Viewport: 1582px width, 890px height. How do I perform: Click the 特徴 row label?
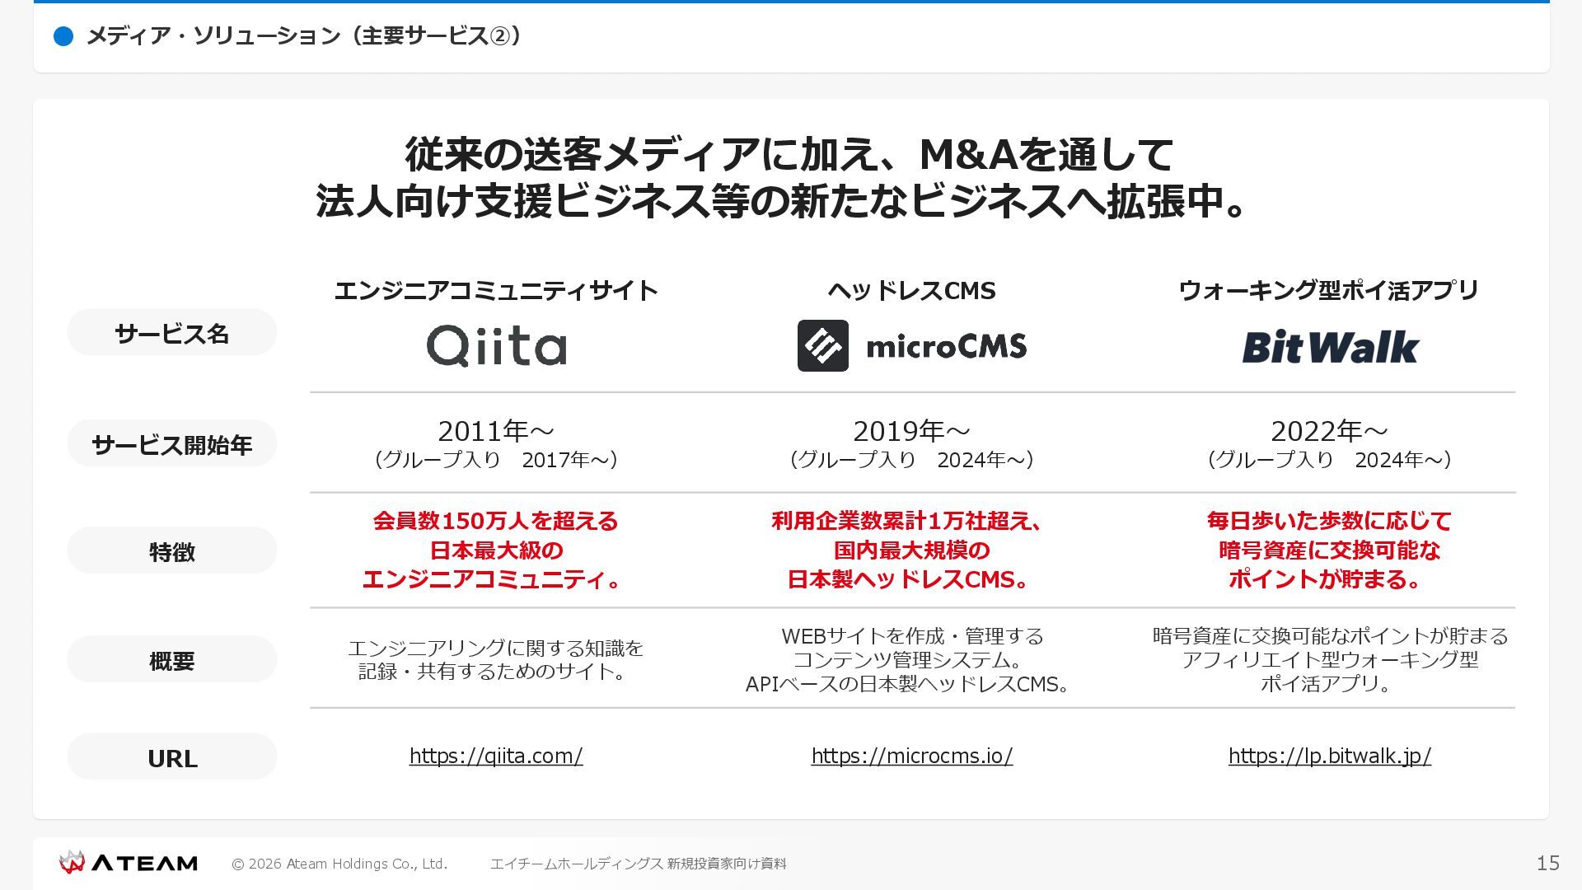click(x=171, y=551)
